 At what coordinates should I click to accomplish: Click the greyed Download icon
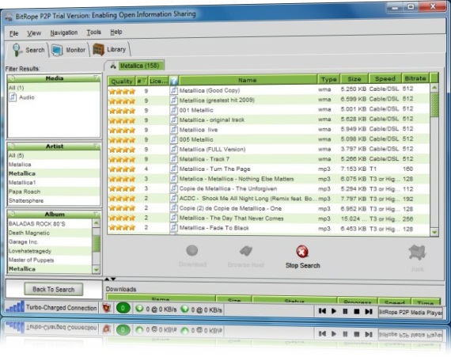pos(191,251)
